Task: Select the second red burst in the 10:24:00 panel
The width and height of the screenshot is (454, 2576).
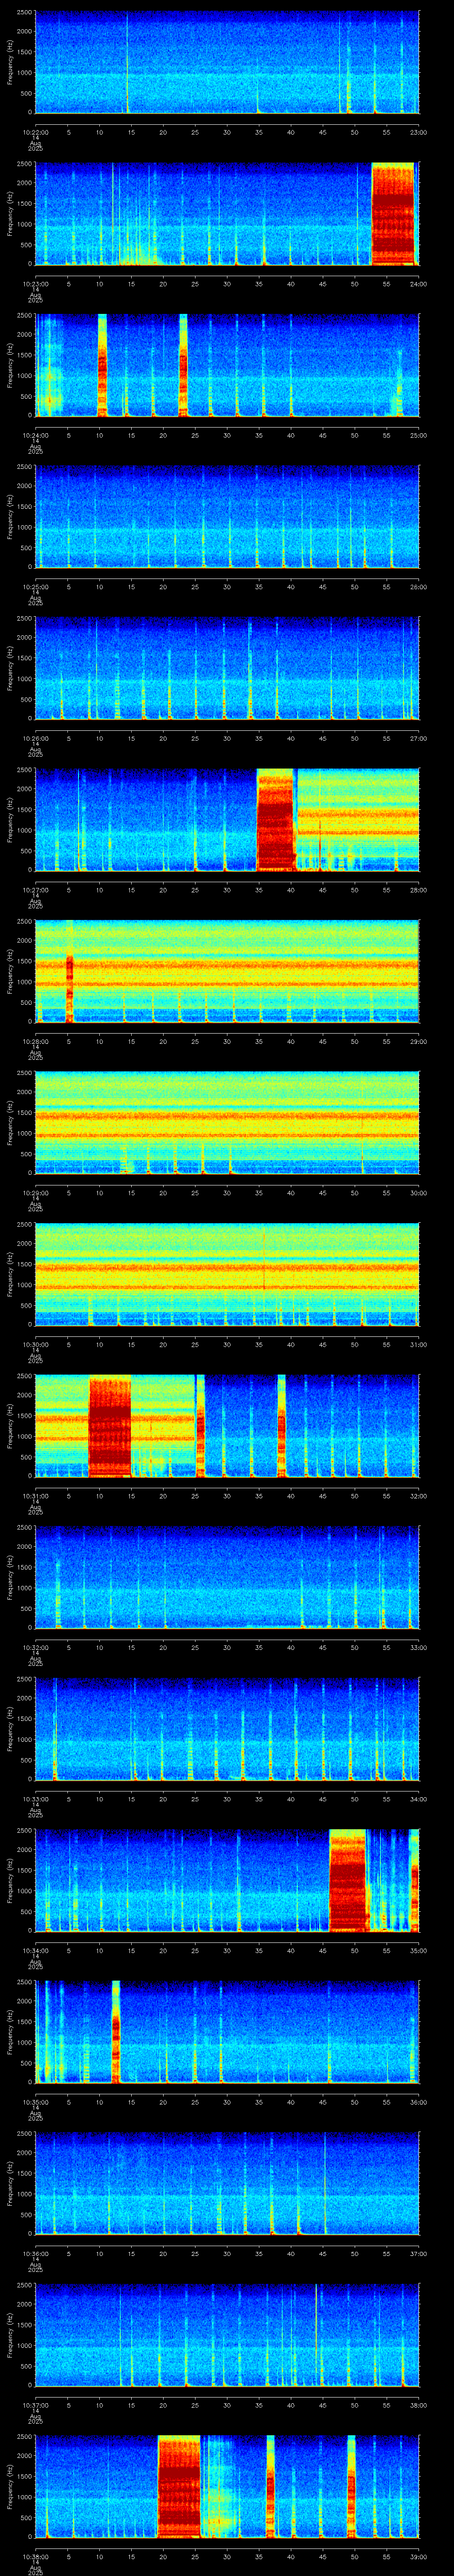Action: point(183,365)
